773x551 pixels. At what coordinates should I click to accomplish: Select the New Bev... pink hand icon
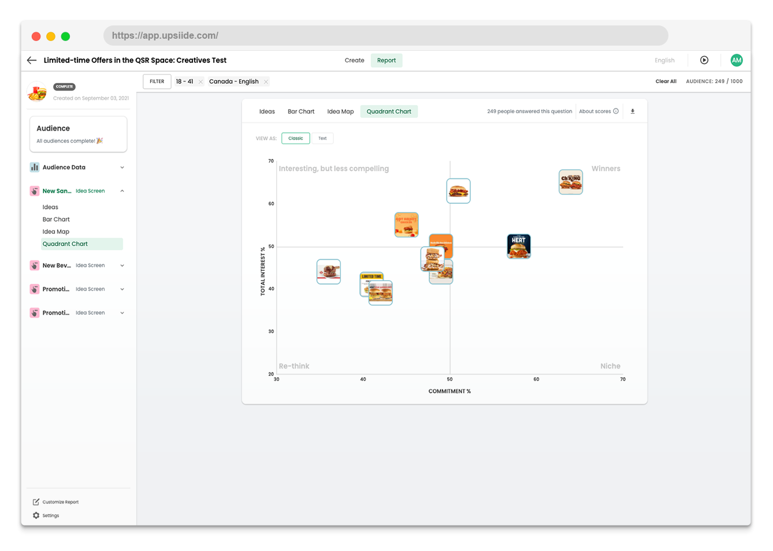(34, 265)
